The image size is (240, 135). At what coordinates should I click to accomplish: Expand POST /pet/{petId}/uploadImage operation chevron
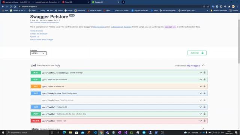click(x=201, y=73)
